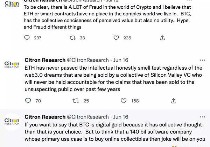Click @CitronResearch handle on BTC digital gold tweet
The width and height of the screenshot is (210, 147).
coord(87,117)
